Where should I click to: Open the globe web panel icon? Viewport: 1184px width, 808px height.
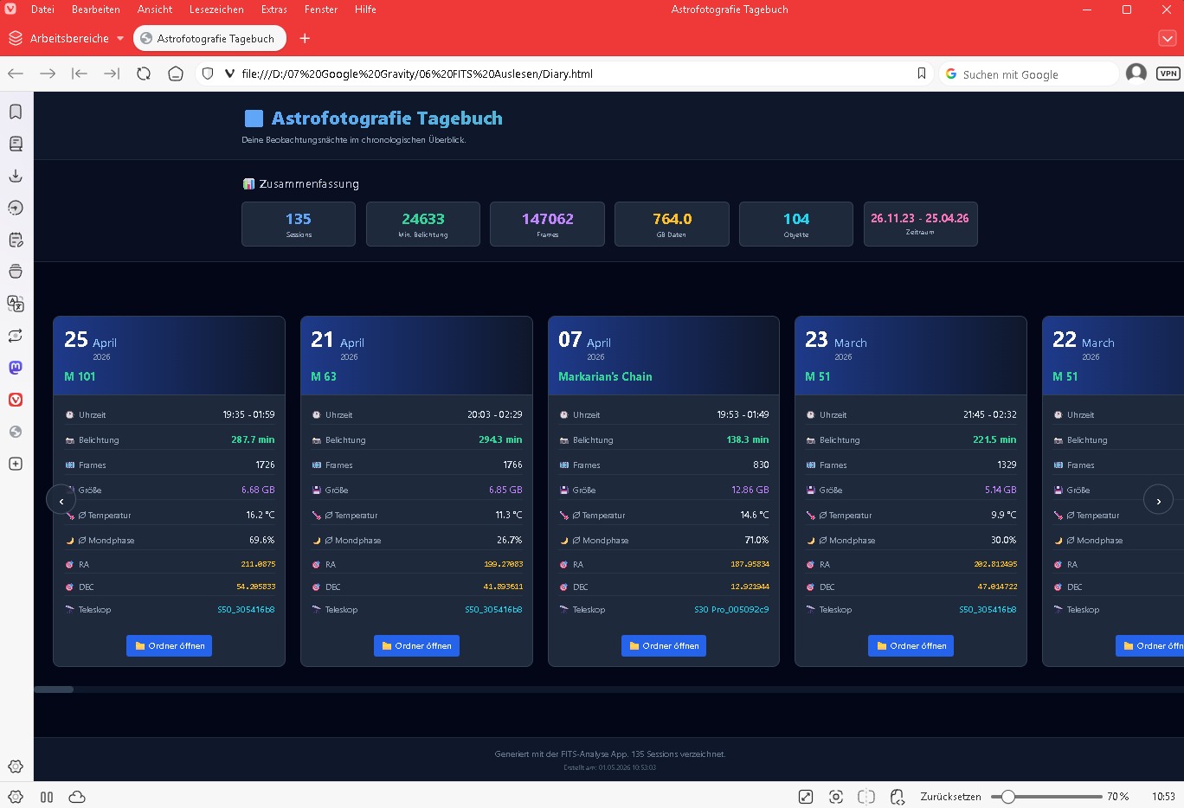click(x=16, y=432)
